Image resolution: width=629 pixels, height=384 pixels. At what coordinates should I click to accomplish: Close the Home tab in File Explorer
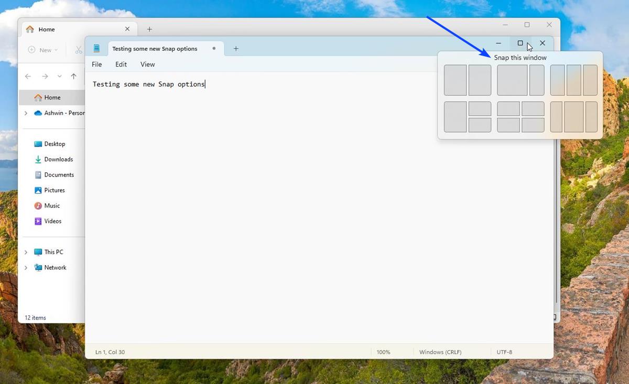[x=127, y=29]
